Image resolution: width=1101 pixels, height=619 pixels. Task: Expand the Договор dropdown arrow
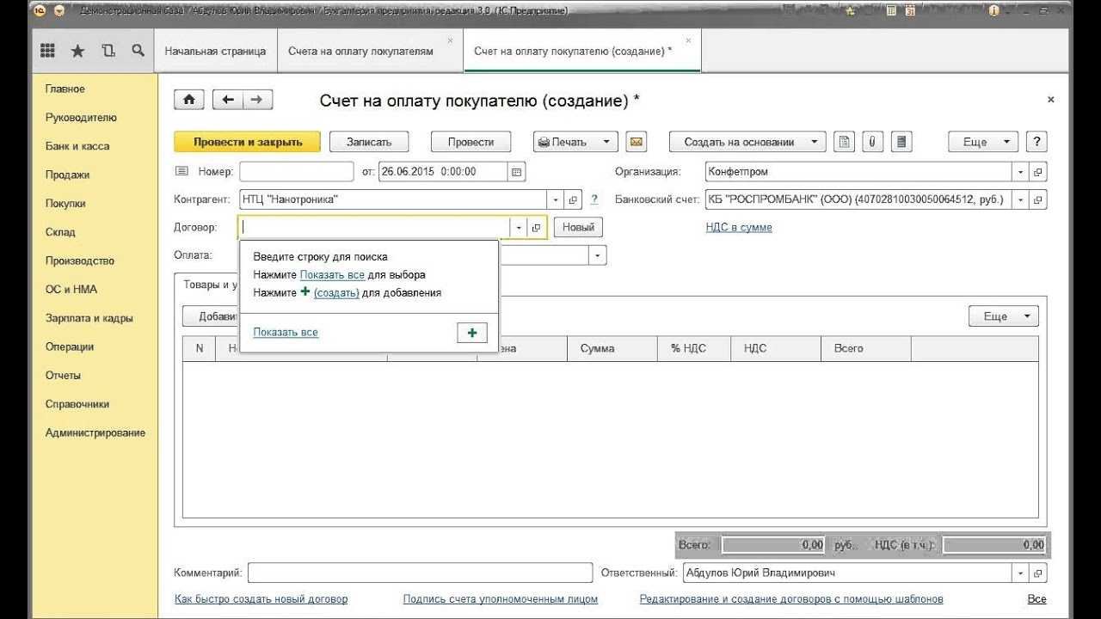point(518,228)
